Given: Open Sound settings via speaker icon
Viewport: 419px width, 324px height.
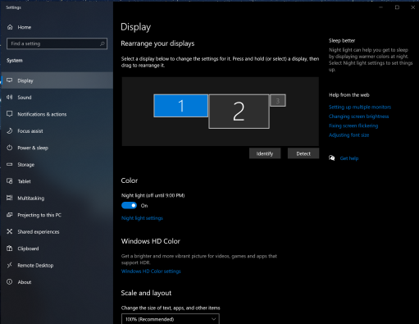Looking at the screenshot, I should coord(10,97).
